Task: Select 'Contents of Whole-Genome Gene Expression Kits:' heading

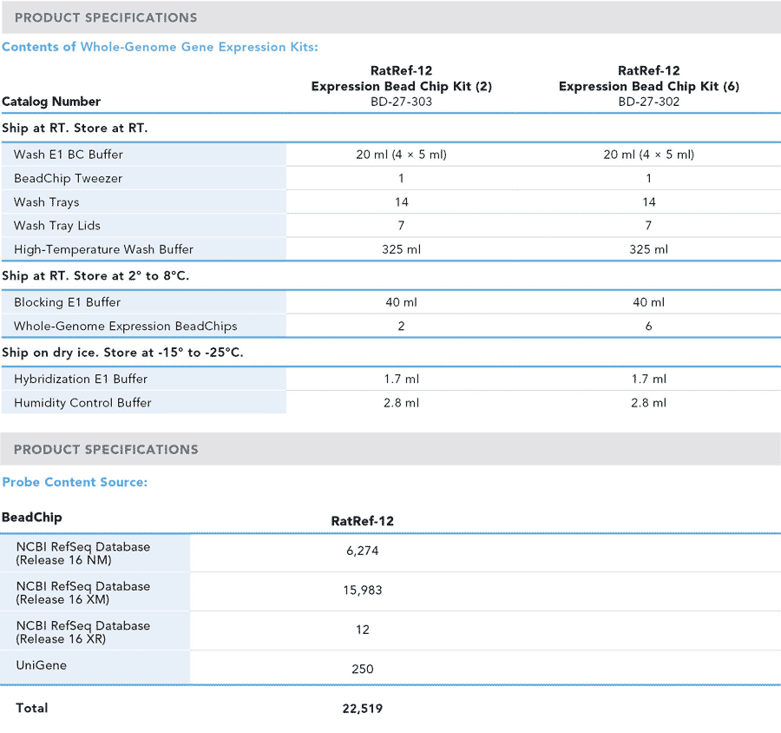Action: click(x=160, y=47)
